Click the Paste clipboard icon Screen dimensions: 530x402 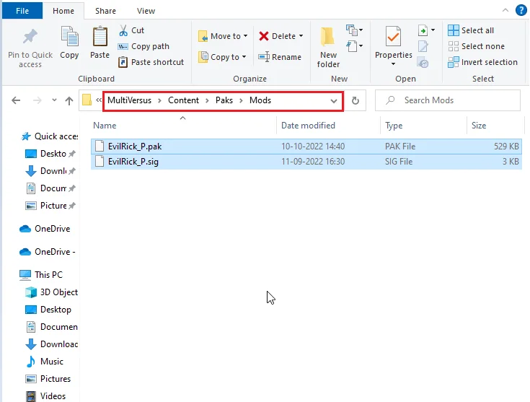[100, 37]
